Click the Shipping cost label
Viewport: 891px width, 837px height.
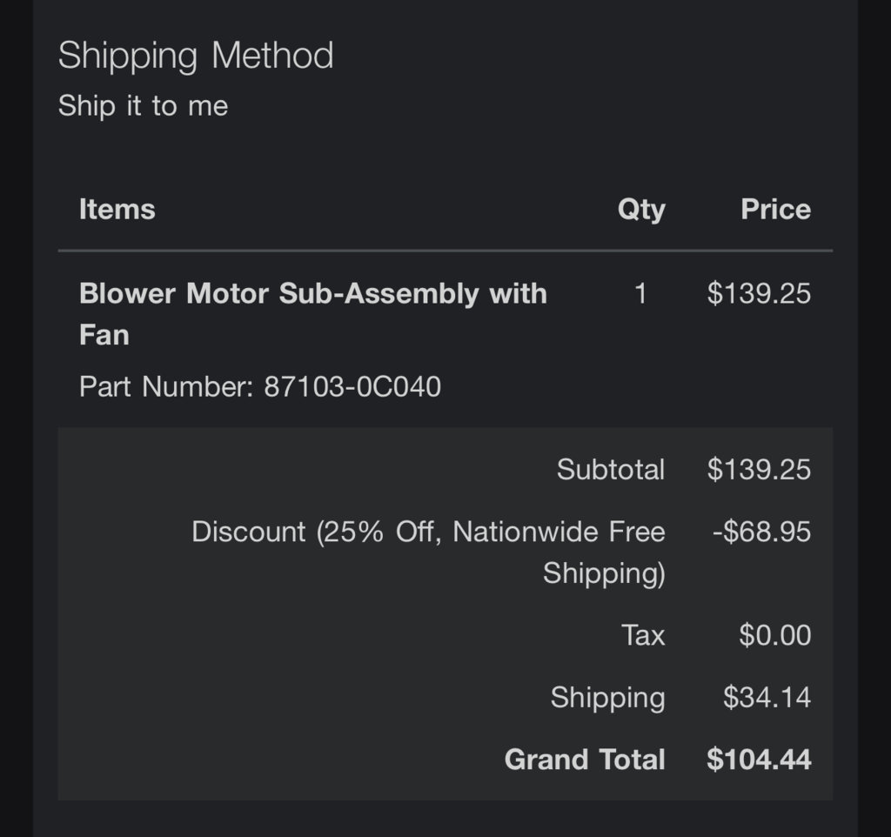607,698
